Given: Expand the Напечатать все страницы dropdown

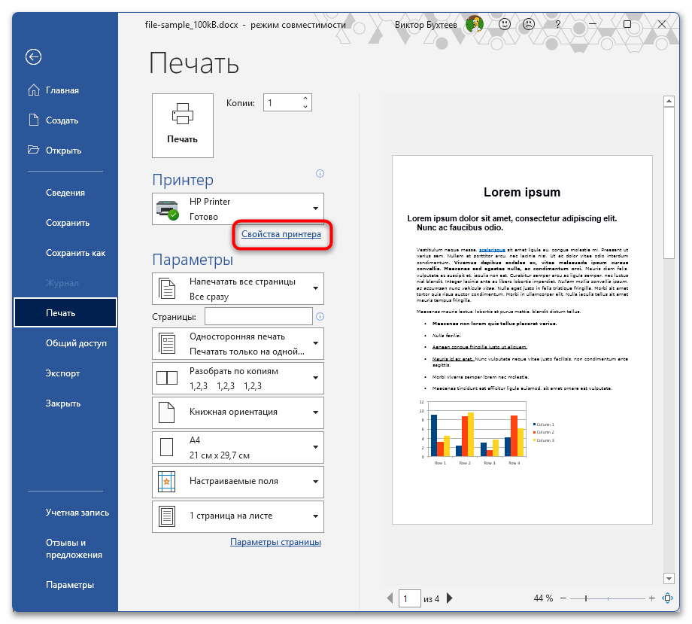Looking at the screenshot, I should (x=238, y=289).
